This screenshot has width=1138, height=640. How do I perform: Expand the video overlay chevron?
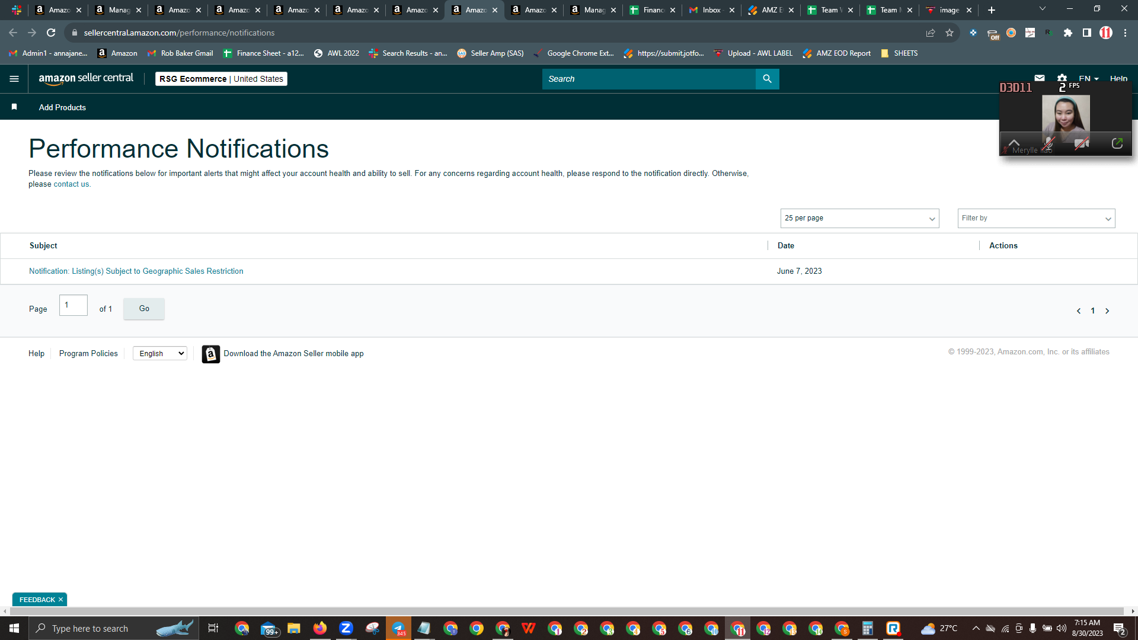(1014, 143)
